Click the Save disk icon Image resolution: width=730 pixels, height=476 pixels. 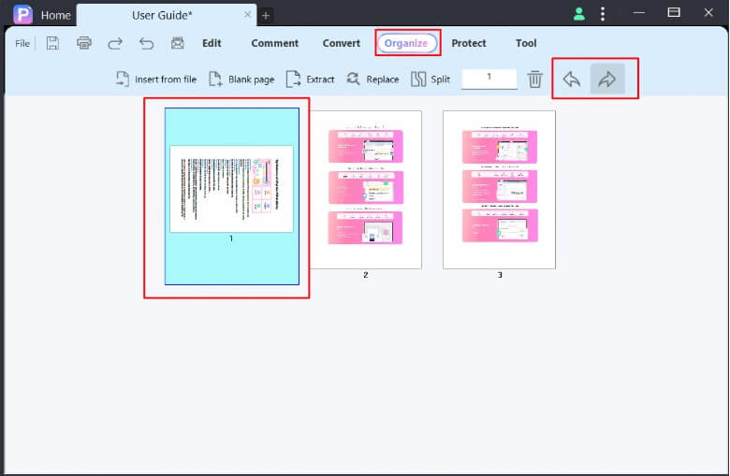point(52,43)
